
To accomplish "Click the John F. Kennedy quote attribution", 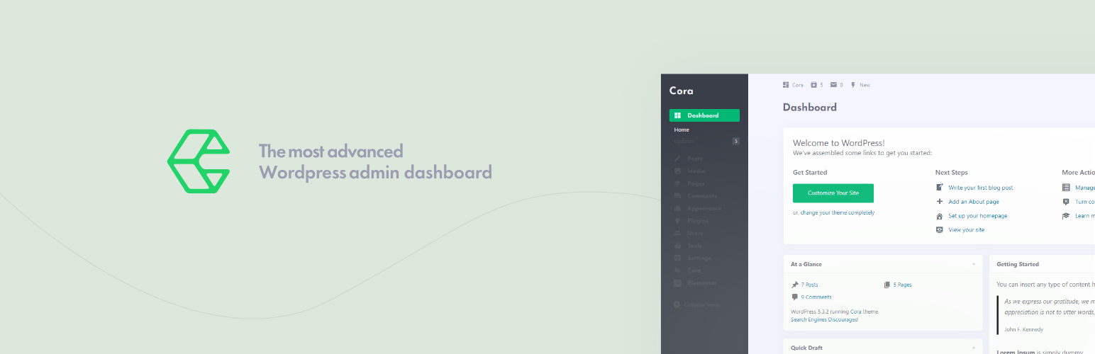I will 1024,329.
